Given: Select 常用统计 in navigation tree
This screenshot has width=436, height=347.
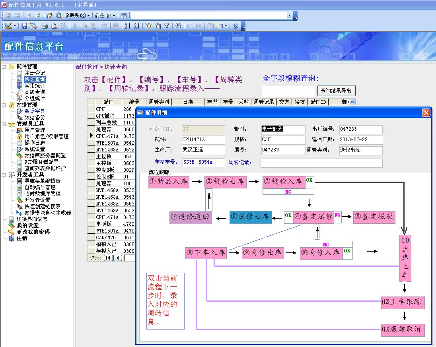Looking at the screenshot, I should pos(35,85).
